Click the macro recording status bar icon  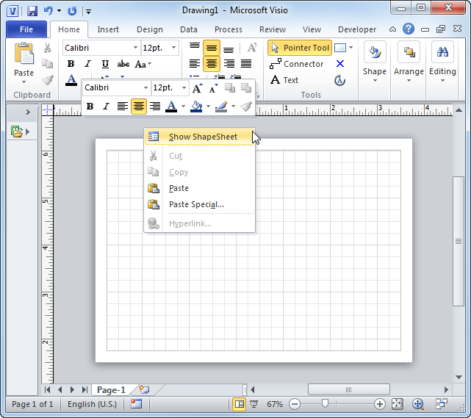[x=136, y=404]
